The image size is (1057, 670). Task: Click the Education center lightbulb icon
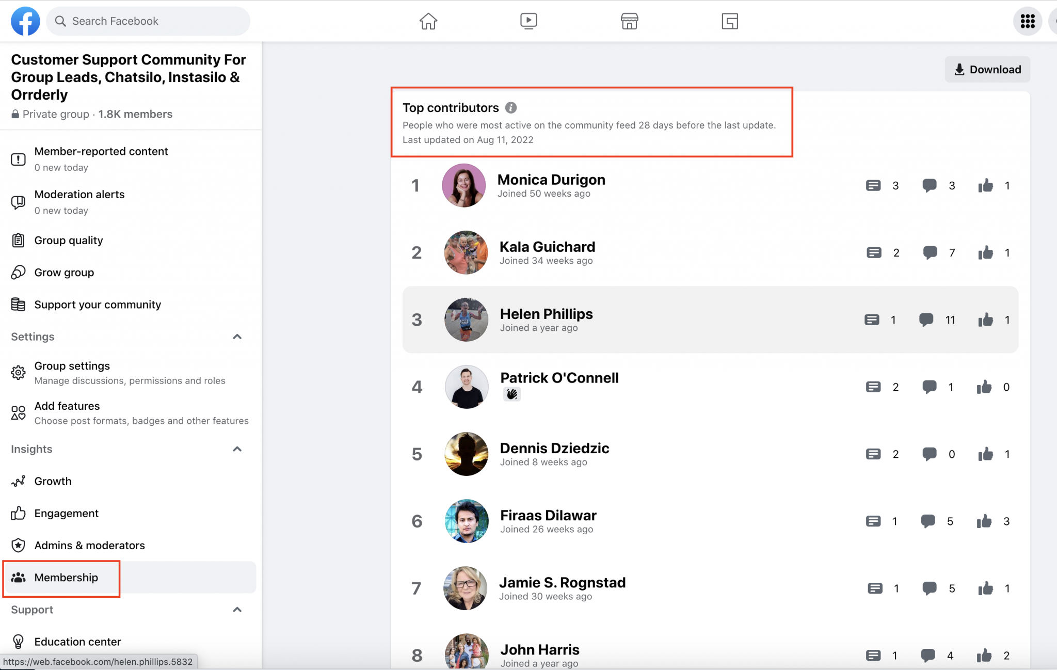click(19, 641)
